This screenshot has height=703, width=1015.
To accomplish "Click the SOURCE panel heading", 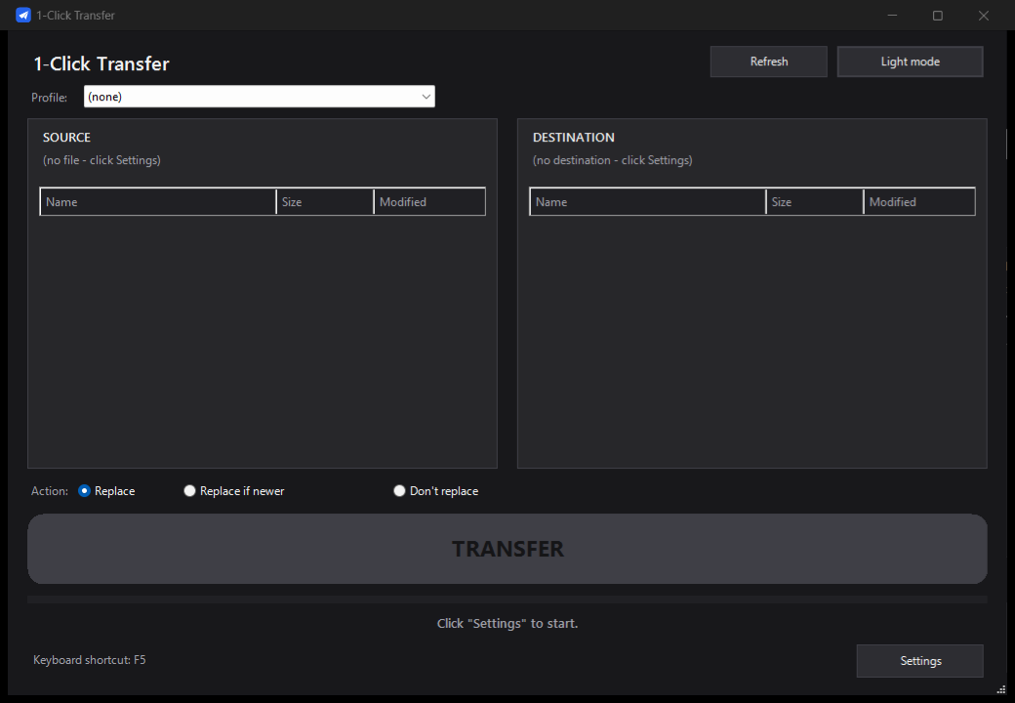I will pyautogui.click(x=66, y=138).
